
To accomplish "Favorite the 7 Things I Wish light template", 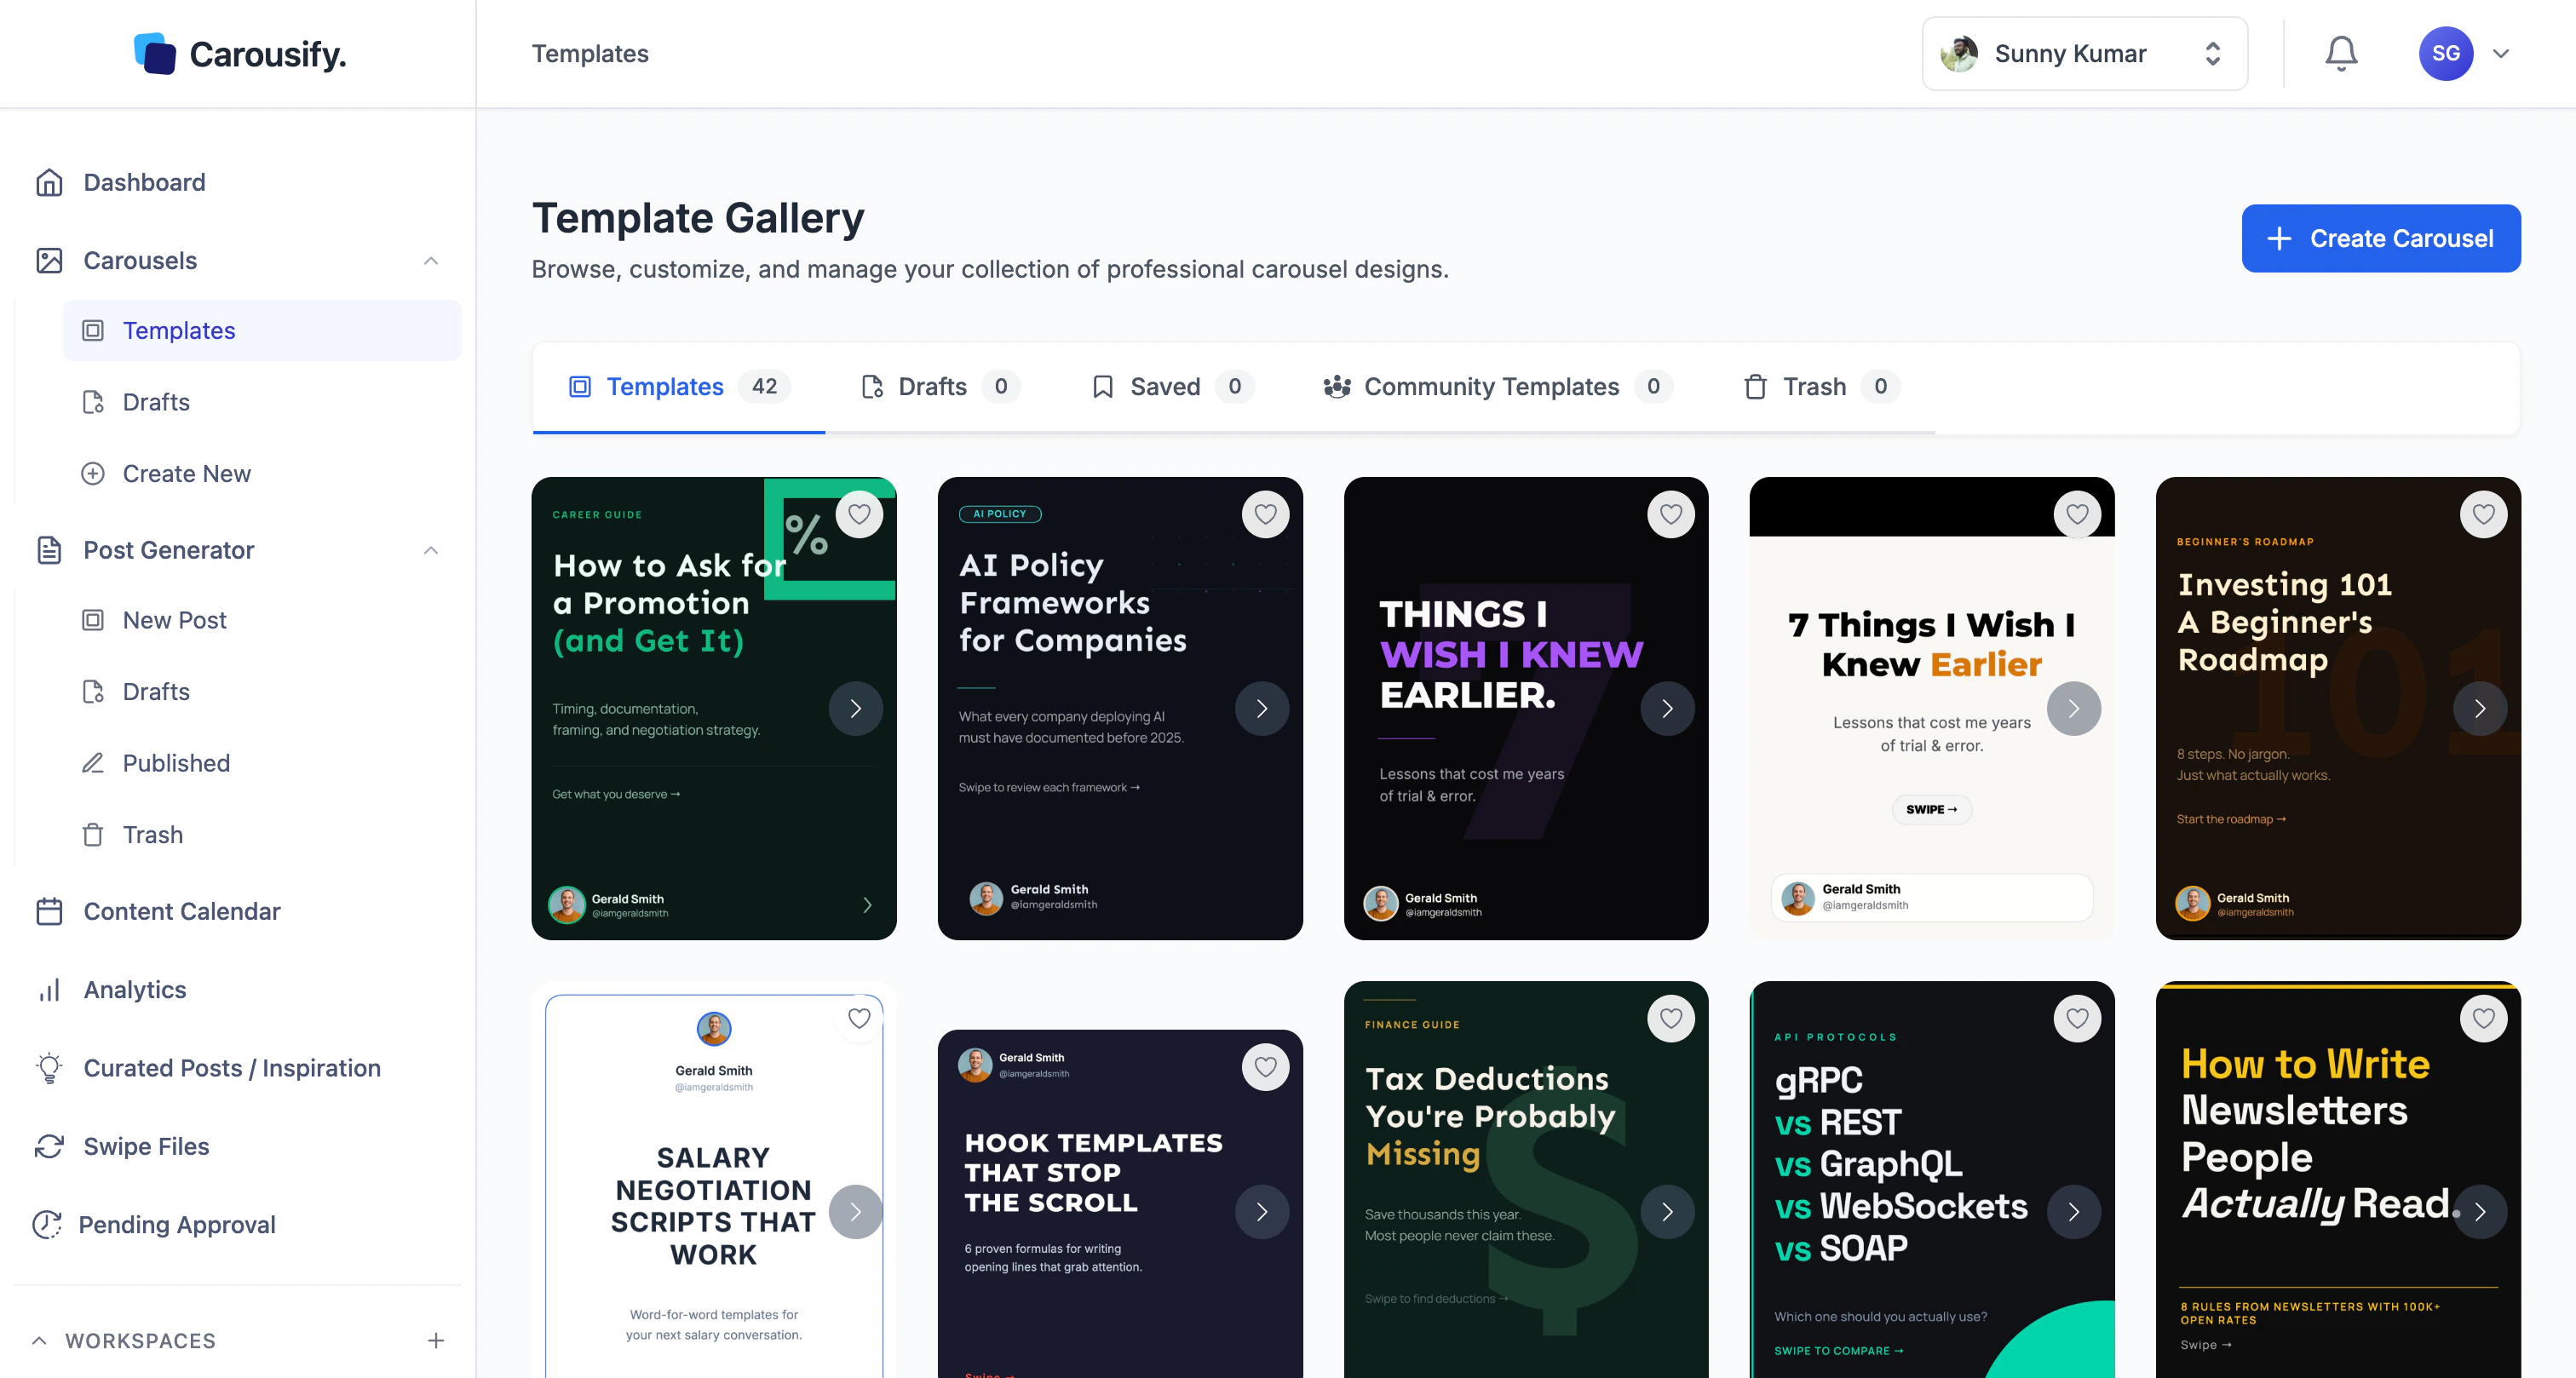I will (2077, 514).
